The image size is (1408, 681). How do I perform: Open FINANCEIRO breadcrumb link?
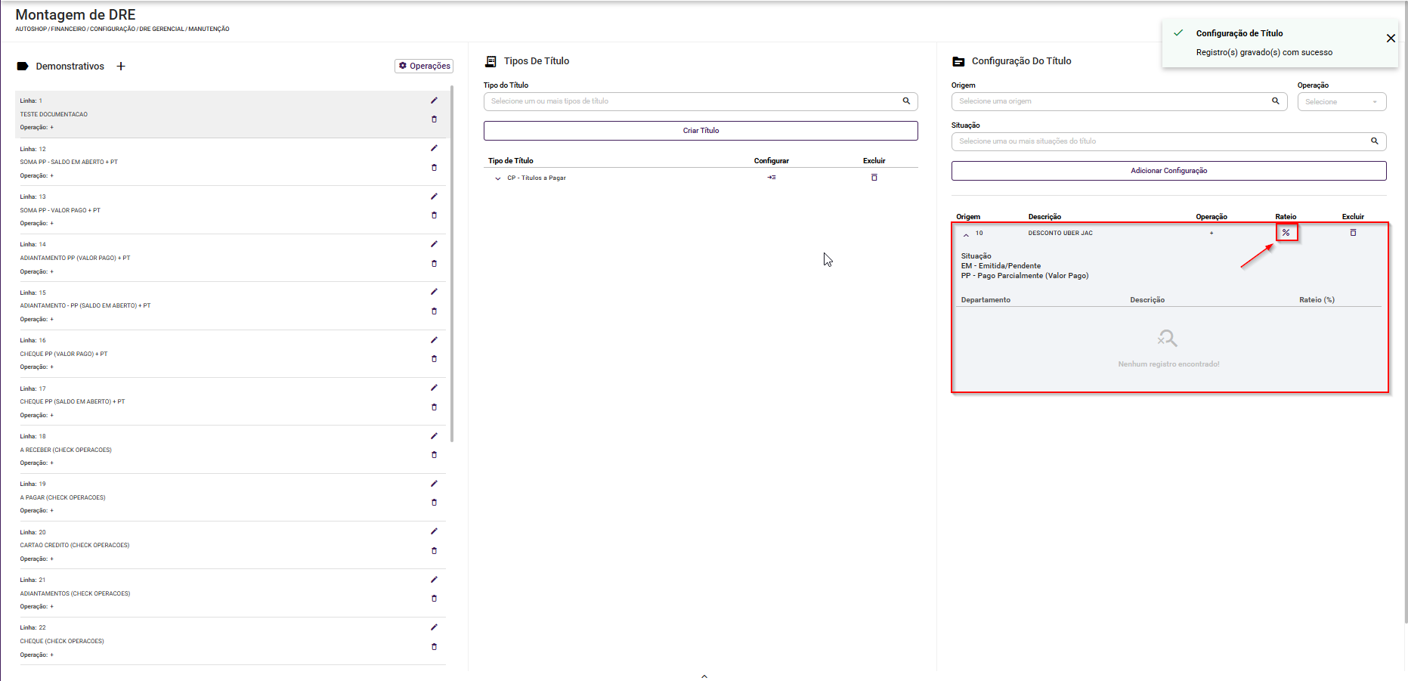click(68, 29)
